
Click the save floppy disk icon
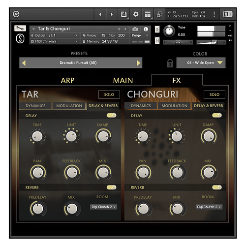click(x=124, y=14)
